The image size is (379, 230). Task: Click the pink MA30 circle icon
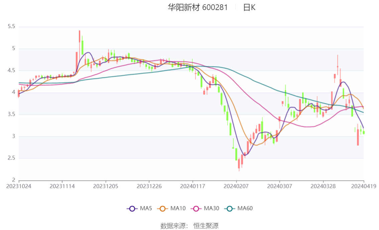click(x=196, y=209)
